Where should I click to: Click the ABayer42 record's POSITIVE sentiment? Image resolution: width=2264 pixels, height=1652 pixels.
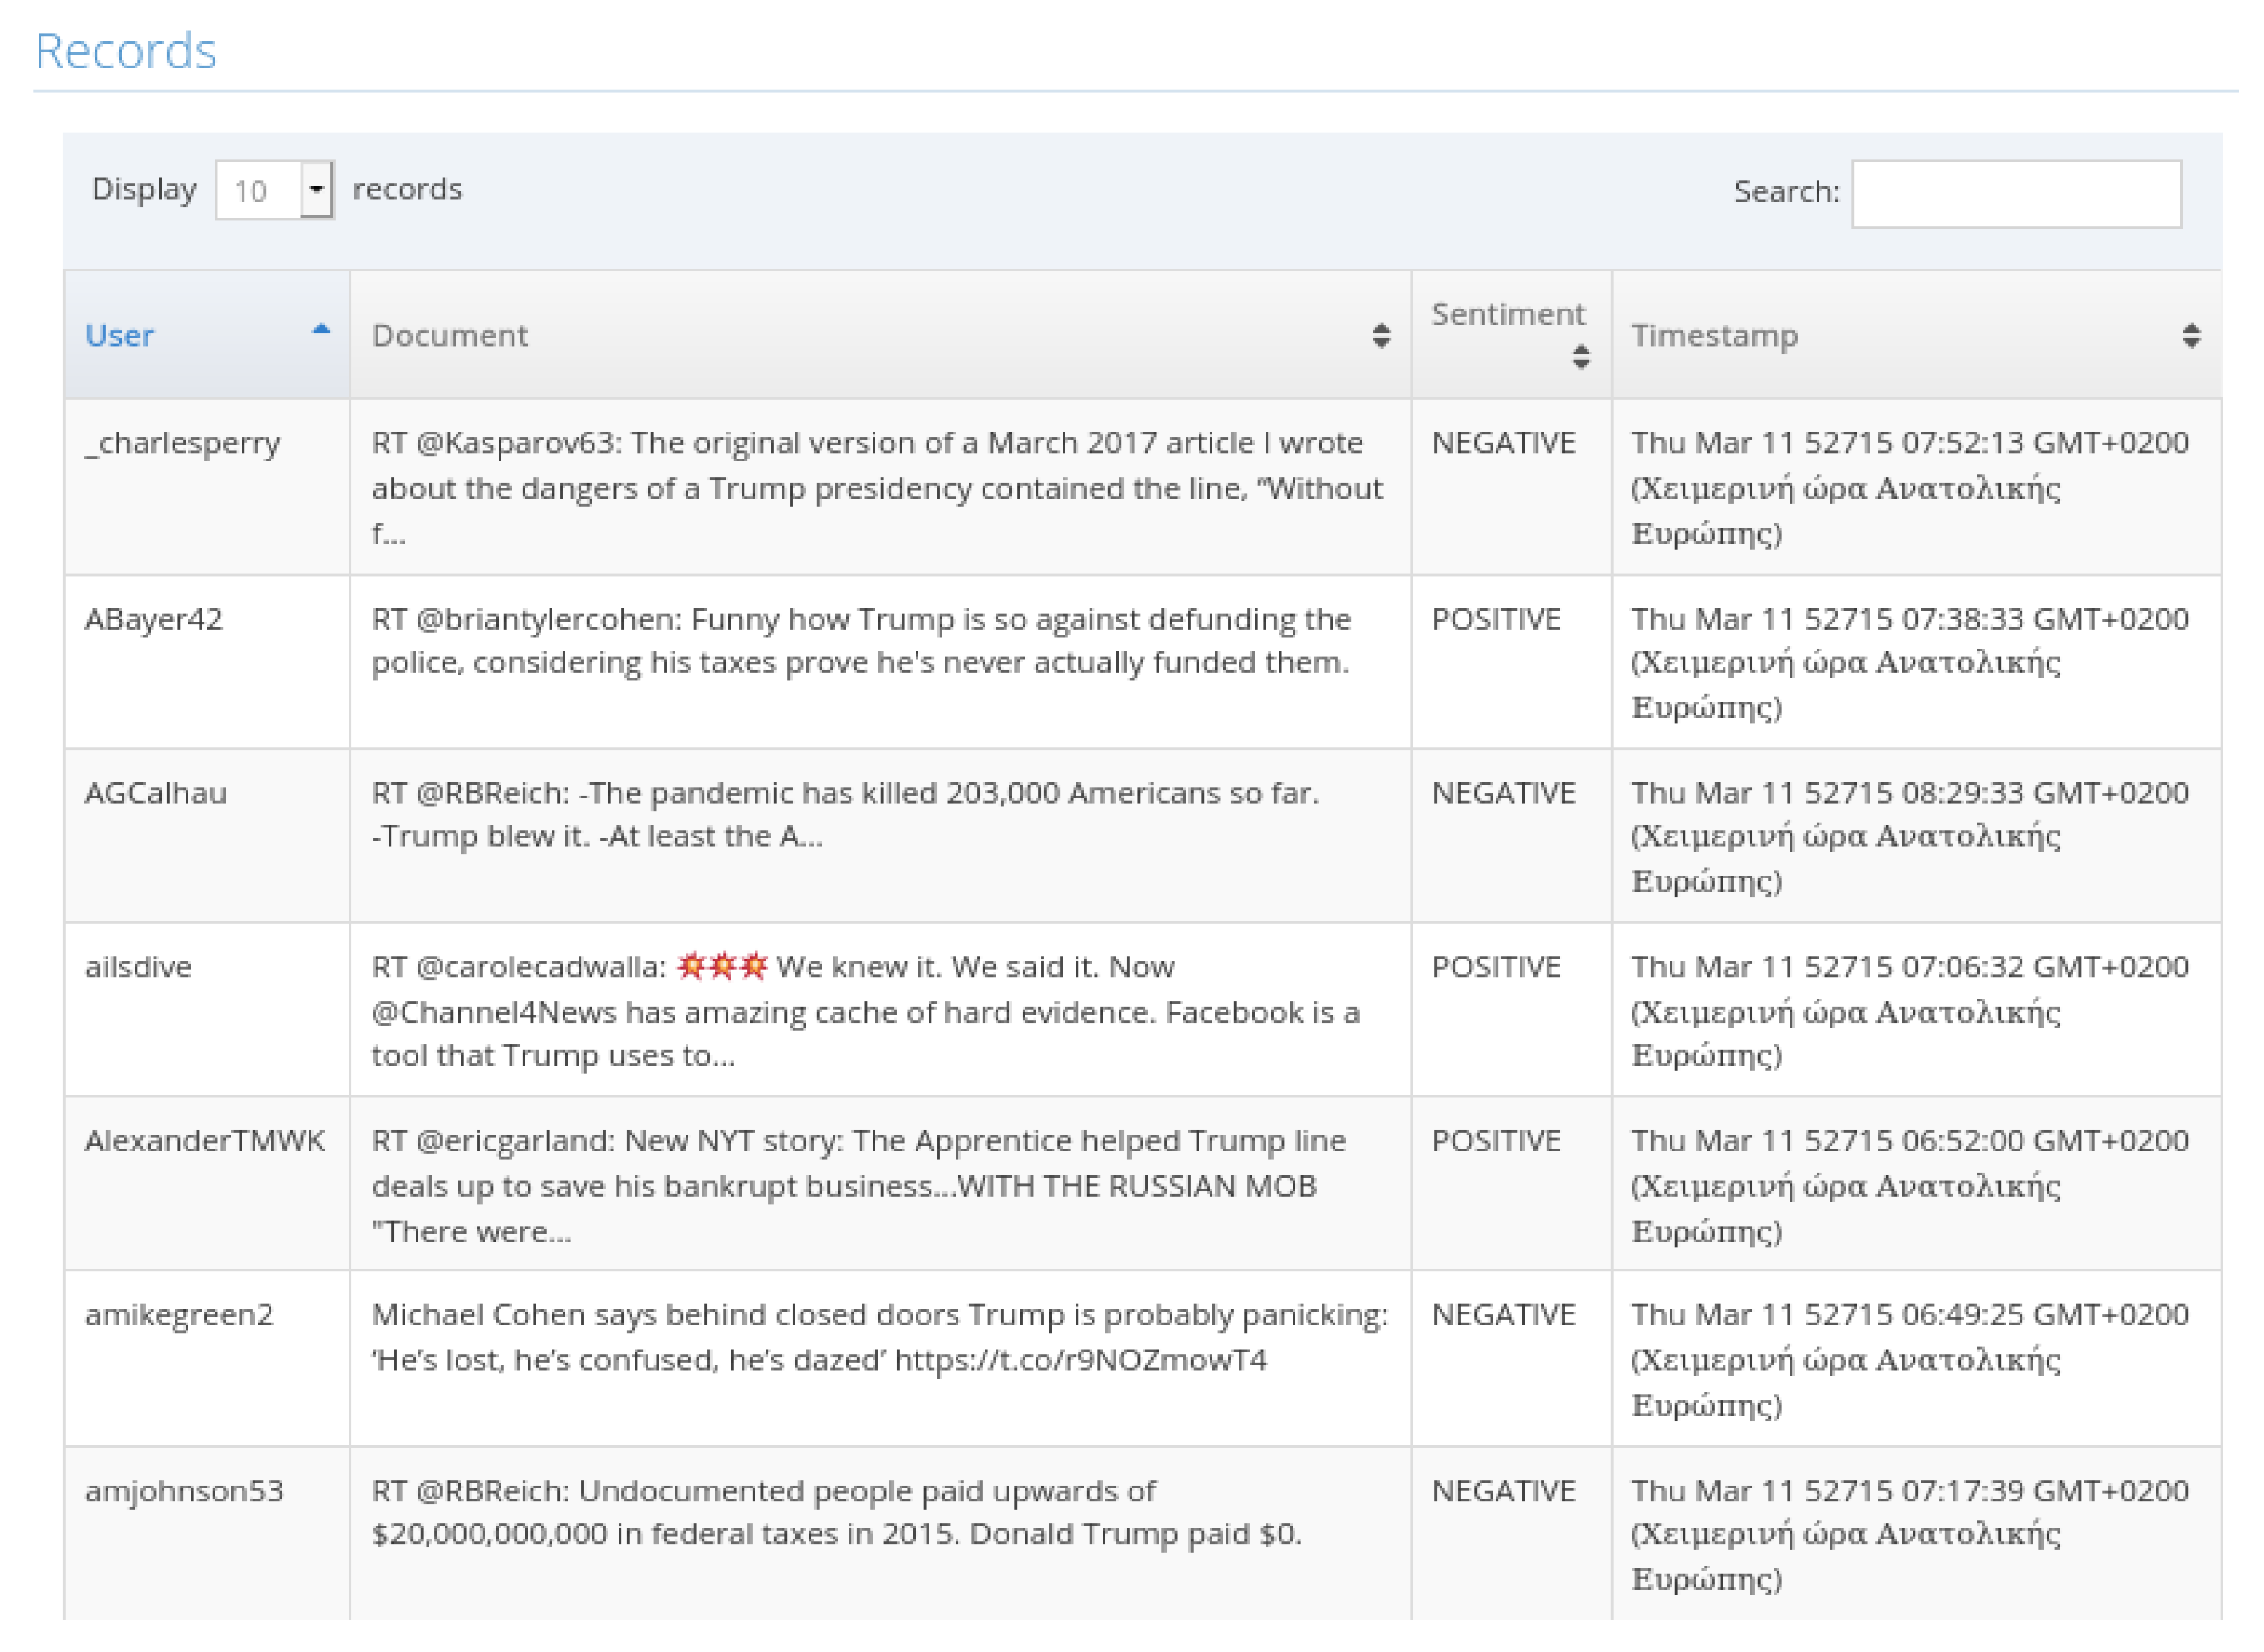(x=1496, y=619)
